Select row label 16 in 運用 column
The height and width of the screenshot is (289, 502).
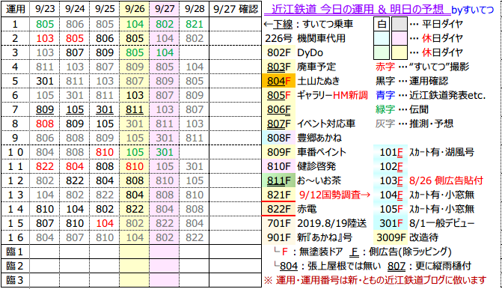pos(15,237)
